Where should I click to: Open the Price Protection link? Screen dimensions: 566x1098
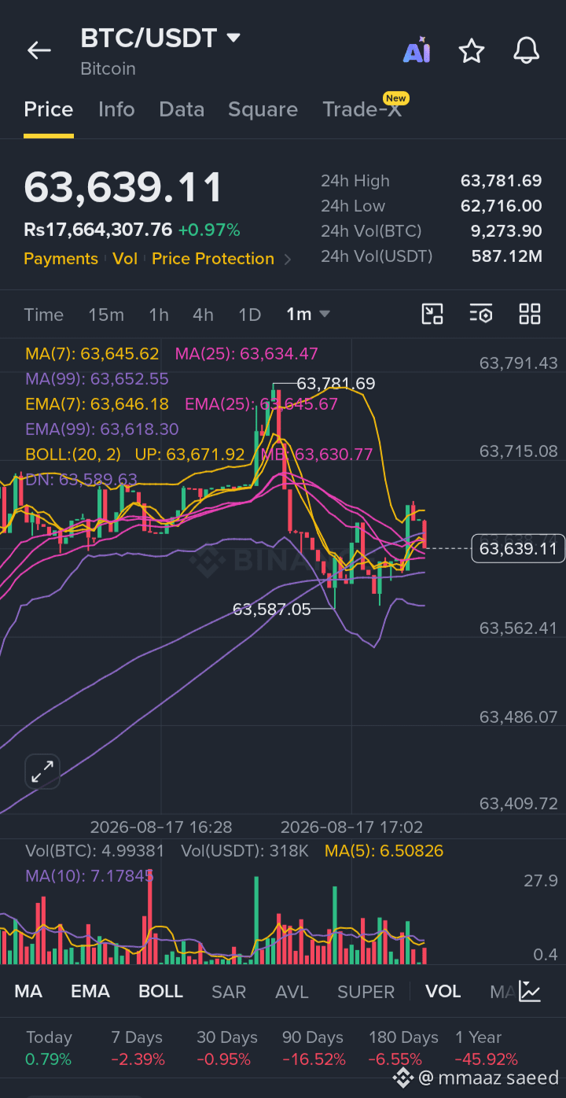tap(213, 259)
